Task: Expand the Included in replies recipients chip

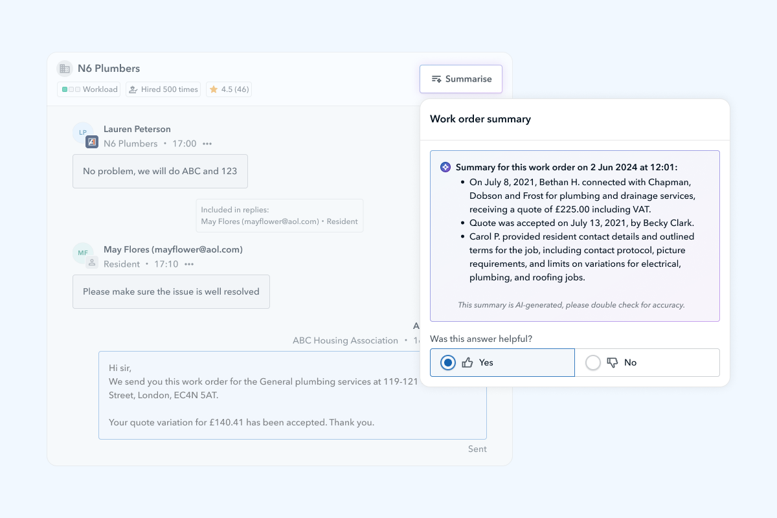Action: [x=279, y=215]
